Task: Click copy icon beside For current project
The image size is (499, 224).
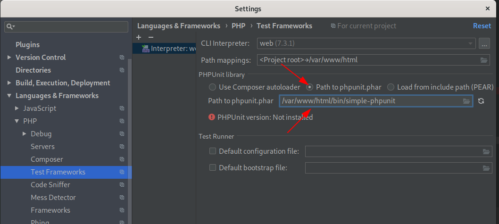Action: (x=333, y=26)
